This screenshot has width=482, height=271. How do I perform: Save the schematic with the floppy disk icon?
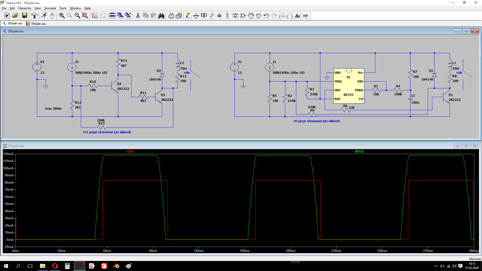tap(25, 16)
